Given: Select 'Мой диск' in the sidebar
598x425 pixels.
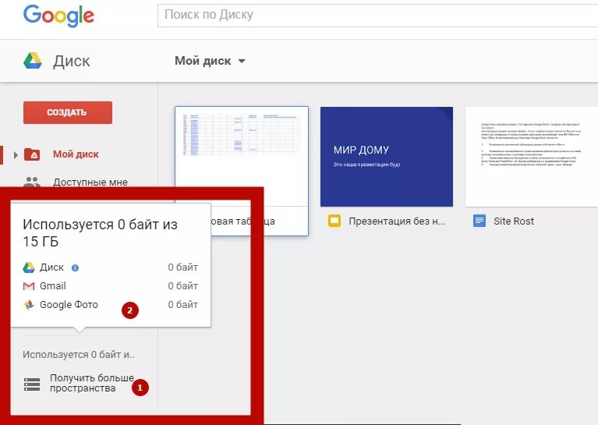Looking at the screenshot, I should click(x=76, y=154).
